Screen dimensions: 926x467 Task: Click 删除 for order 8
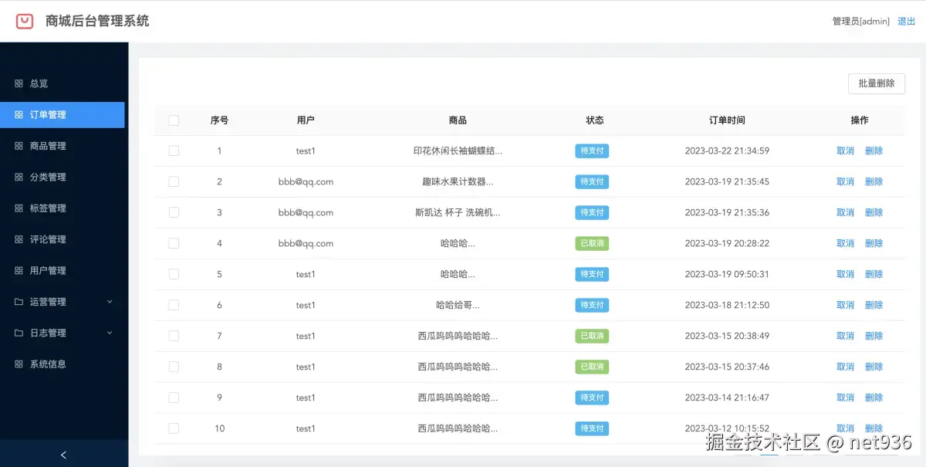(x=874, y=367)
